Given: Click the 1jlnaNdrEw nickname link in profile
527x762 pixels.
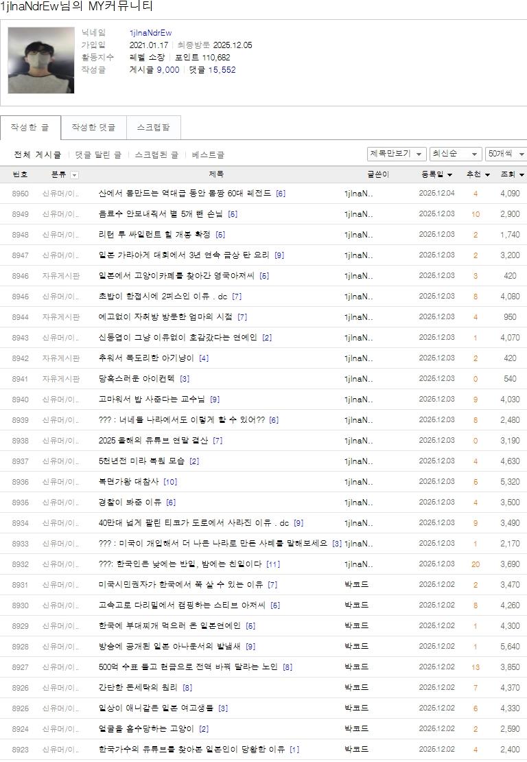Looking at the screenshot, I should [x=150, y=32].
